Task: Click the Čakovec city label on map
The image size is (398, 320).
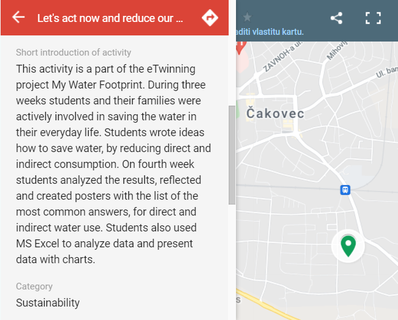Action: (275, 114)
